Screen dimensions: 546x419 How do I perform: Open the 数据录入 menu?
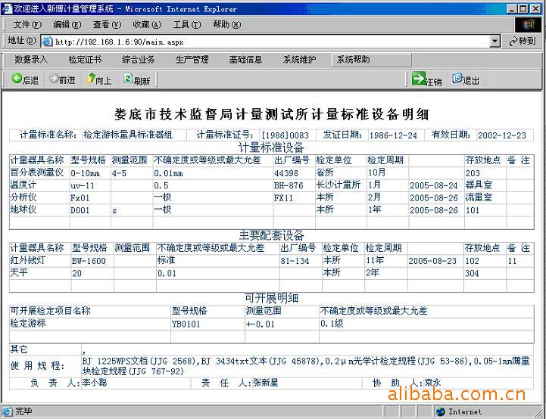pos(31,60)
